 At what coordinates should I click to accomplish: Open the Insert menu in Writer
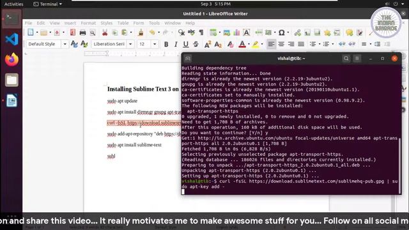[70, 23]
